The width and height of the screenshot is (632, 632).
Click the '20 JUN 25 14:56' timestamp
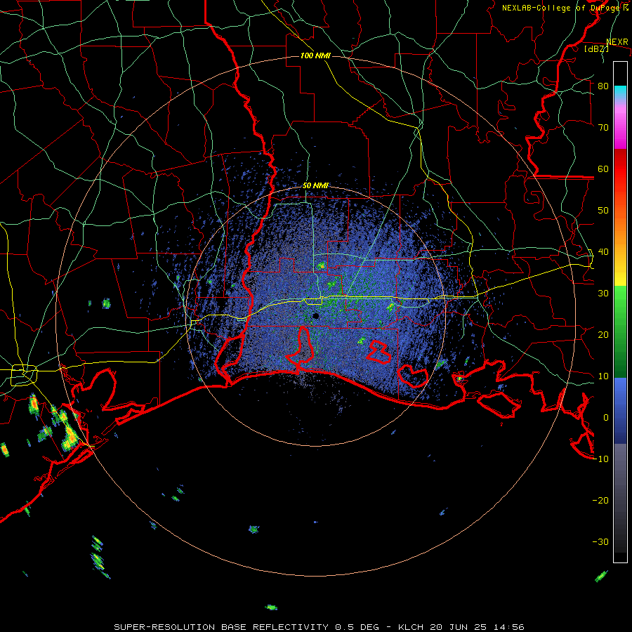point(478,627)
